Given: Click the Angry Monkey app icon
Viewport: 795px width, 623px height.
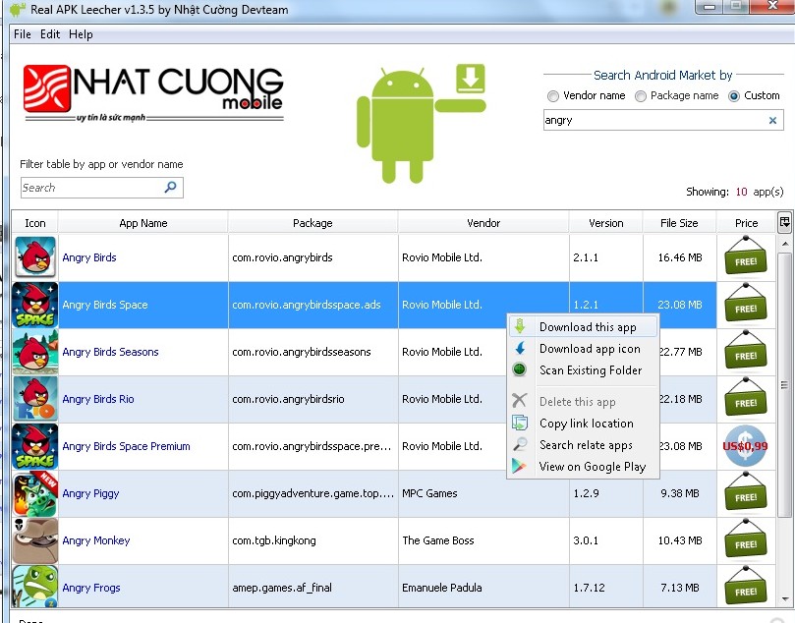Looking at the screenshot, I should pyautogui.click(x=35, y=540).
